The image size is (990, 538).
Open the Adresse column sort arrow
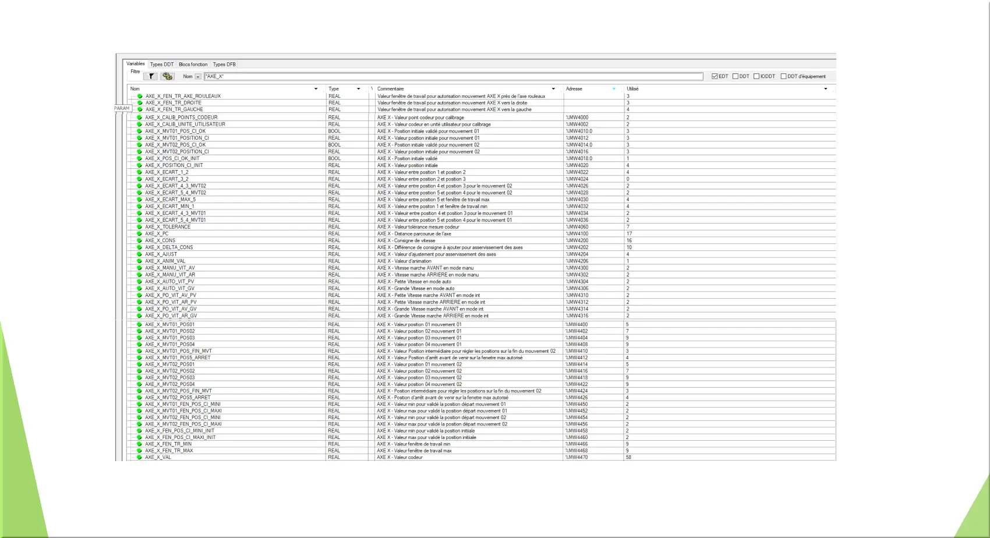tap(614, 89)
